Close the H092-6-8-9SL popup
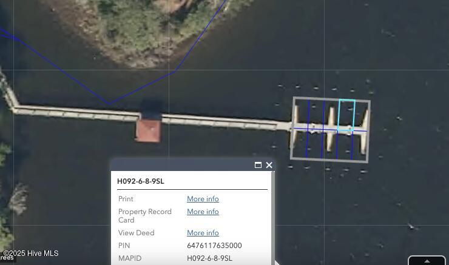449x265 pixels. tap(269, 165)
